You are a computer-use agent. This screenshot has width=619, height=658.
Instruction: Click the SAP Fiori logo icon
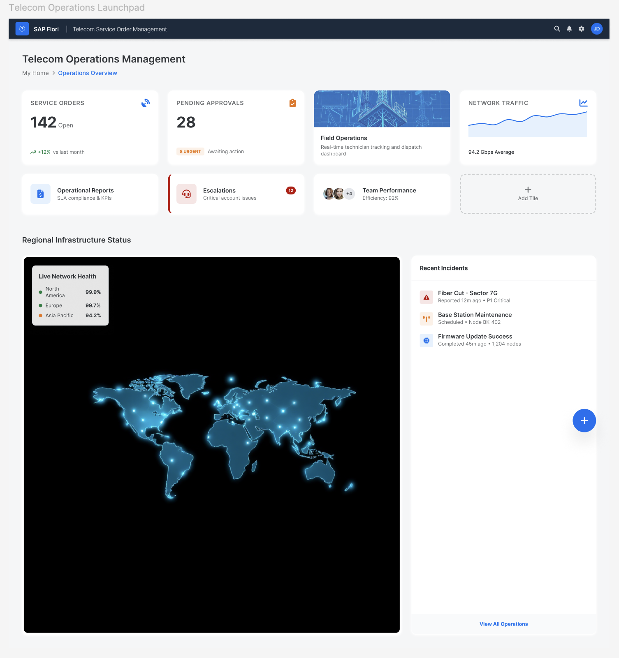point(22,29)
